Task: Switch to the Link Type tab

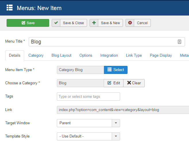Action: click(134, 56)
